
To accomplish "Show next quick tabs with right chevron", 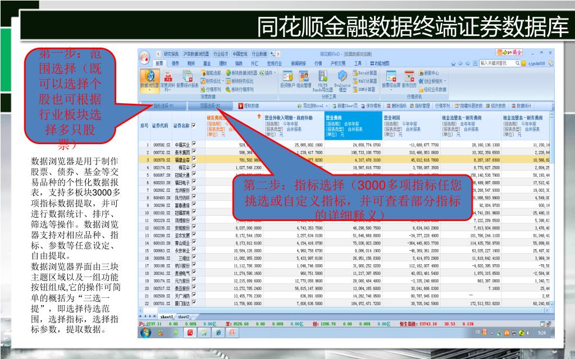I will pos(279,54).
